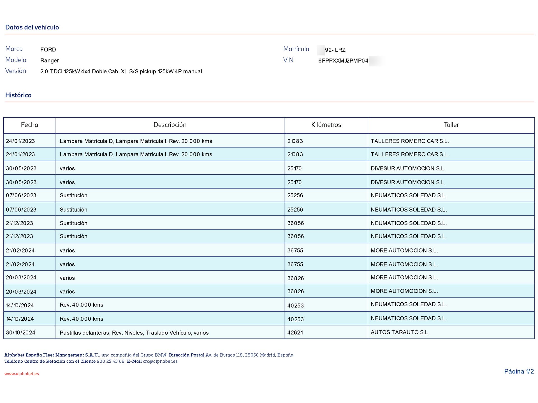Click the 'Taller' column header
Image resolution: width=538 pixels, height=403 pixels.
click(451, 125)
